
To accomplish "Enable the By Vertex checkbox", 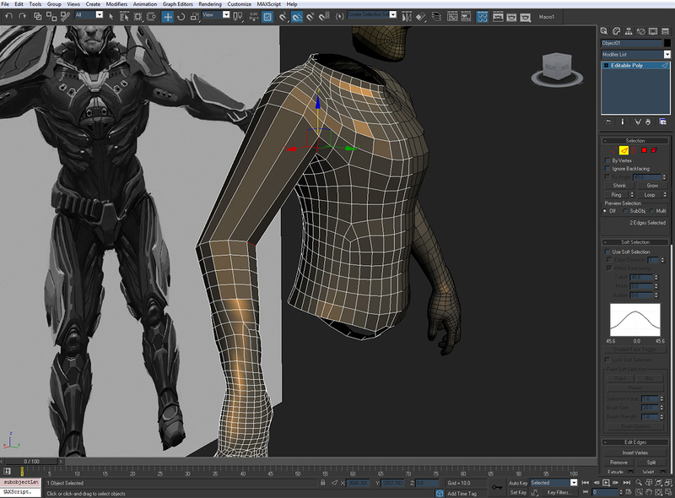I will point(608,160).
